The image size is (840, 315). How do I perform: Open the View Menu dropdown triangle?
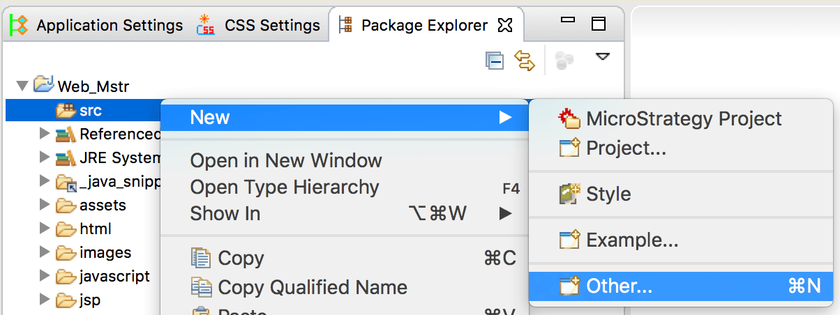[602, 57]
